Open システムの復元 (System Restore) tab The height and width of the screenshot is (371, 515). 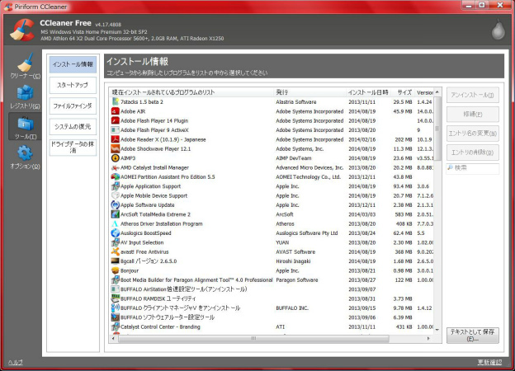pyautogui.click(x=73, y=127)
